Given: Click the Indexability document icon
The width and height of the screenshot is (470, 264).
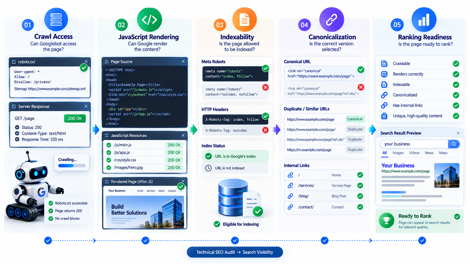Looking at the screenshot, I should pos(244,20).
